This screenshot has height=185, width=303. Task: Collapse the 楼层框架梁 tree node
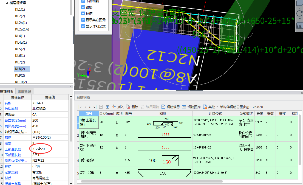tap(7, 3)
